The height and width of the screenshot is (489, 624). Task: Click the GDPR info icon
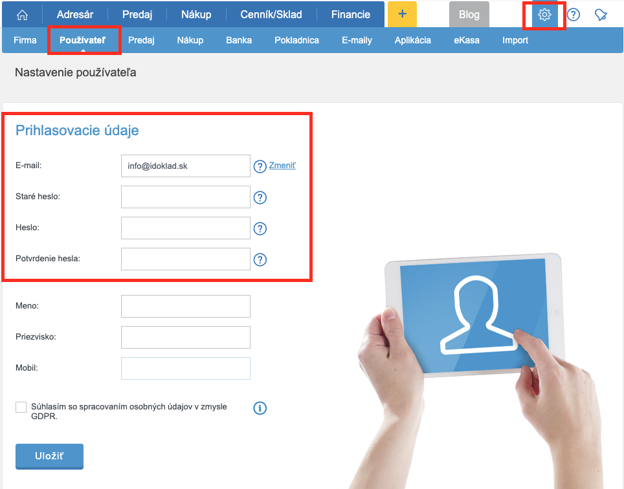(x=260, y=407)
